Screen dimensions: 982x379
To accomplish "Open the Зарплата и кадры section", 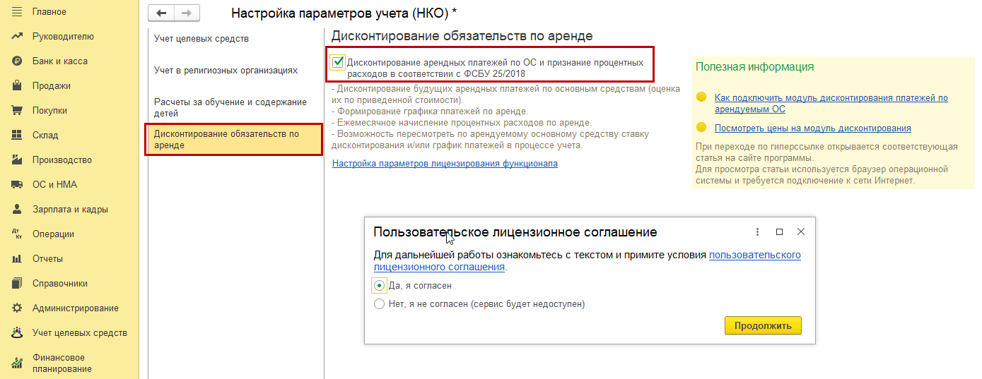I will (x=70, y=210).
